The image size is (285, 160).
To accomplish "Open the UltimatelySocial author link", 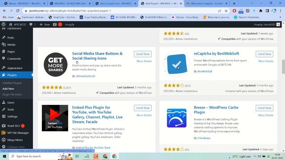I will click(x=85, y=76).
